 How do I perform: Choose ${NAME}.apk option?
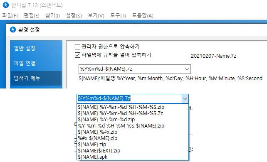[133, 157]
